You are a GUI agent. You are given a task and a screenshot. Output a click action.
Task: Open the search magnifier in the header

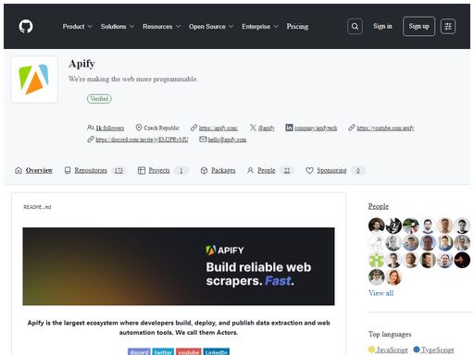pos(355,27)
